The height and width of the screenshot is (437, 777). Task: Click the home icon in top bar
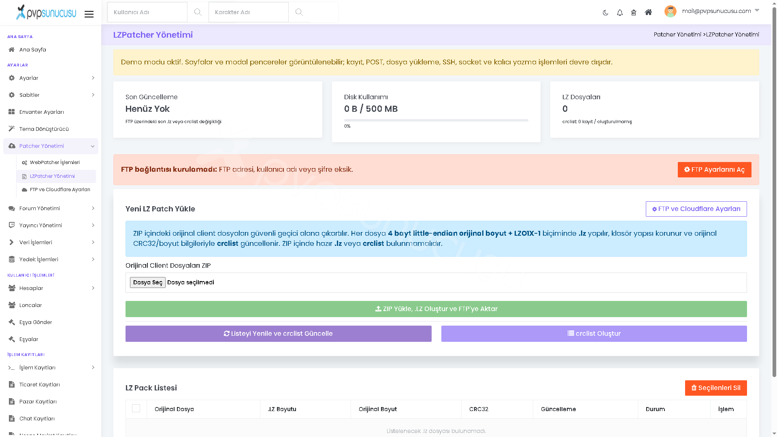click(x=648, y=12)
